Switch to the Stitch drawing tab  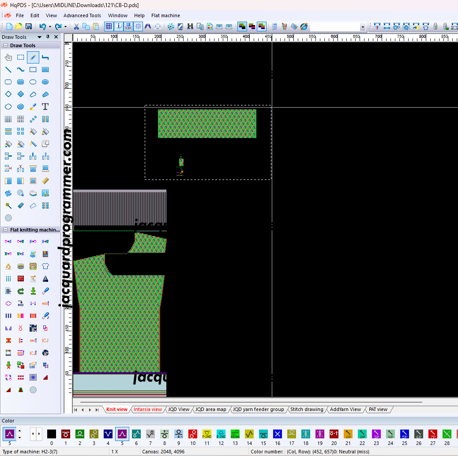pos(307,409)
